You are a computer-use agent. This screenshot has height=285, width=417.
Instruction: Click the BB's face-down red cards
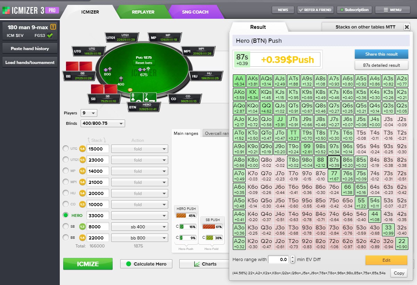tap(79, 66)
